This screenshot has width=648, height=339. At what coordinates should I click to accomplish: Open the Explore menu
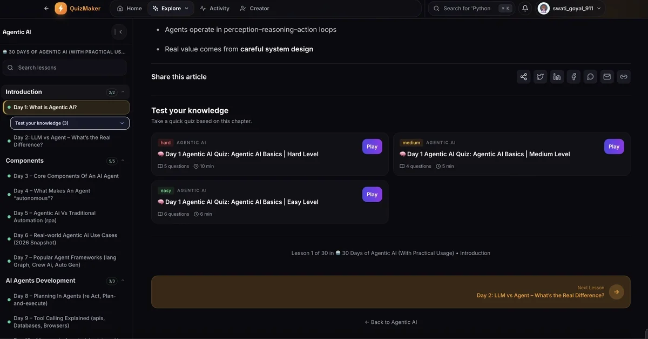[x=171, y=8]
